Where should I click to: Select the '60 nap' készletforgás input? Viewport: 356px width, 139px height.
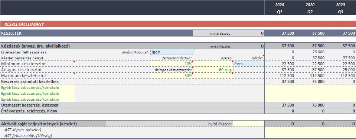click(x=213, y=70)
